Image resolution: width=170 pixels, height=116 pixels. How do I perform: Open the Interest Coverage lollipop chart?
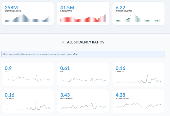click(x=138, y=19)
